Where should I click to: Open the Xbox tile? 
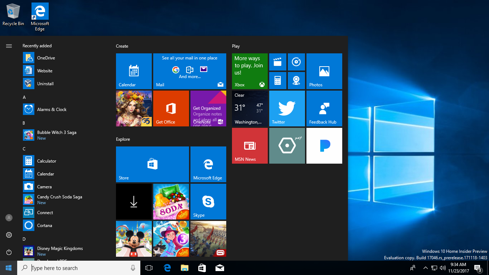250,71
